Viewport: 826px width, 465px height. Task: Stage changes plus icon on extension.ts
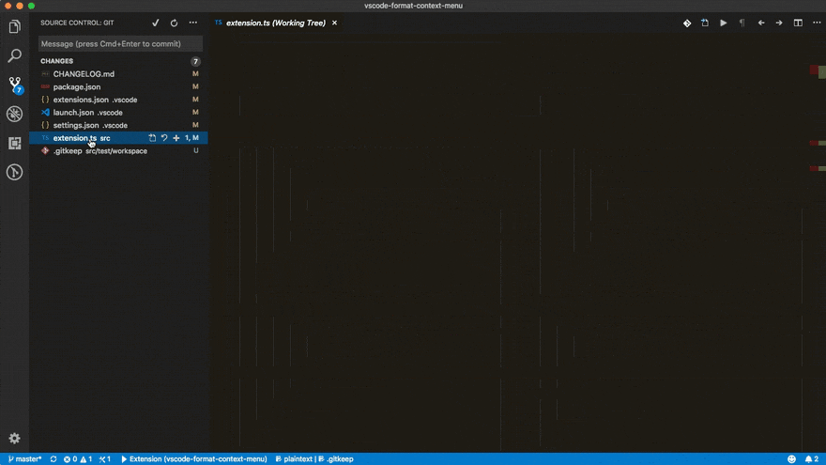(176, 137)
